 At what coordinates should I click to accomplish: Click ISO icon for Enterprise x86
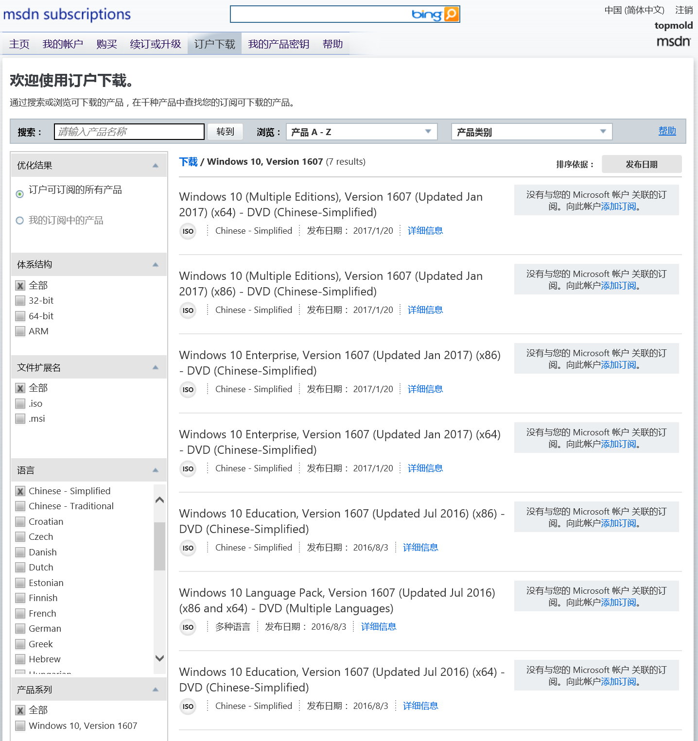coord(188,390)
